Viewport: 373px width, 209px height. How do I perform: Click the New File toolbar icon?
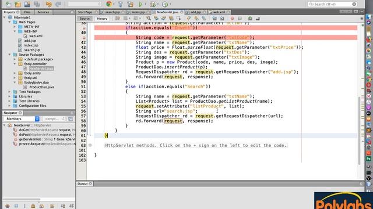(x=8, y=4)
